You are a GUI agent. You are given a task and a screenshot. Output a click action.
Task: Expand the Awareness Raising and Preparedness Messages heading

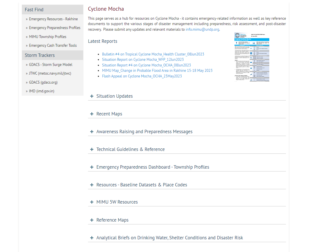pyautogui.click(x=144, y=132)
